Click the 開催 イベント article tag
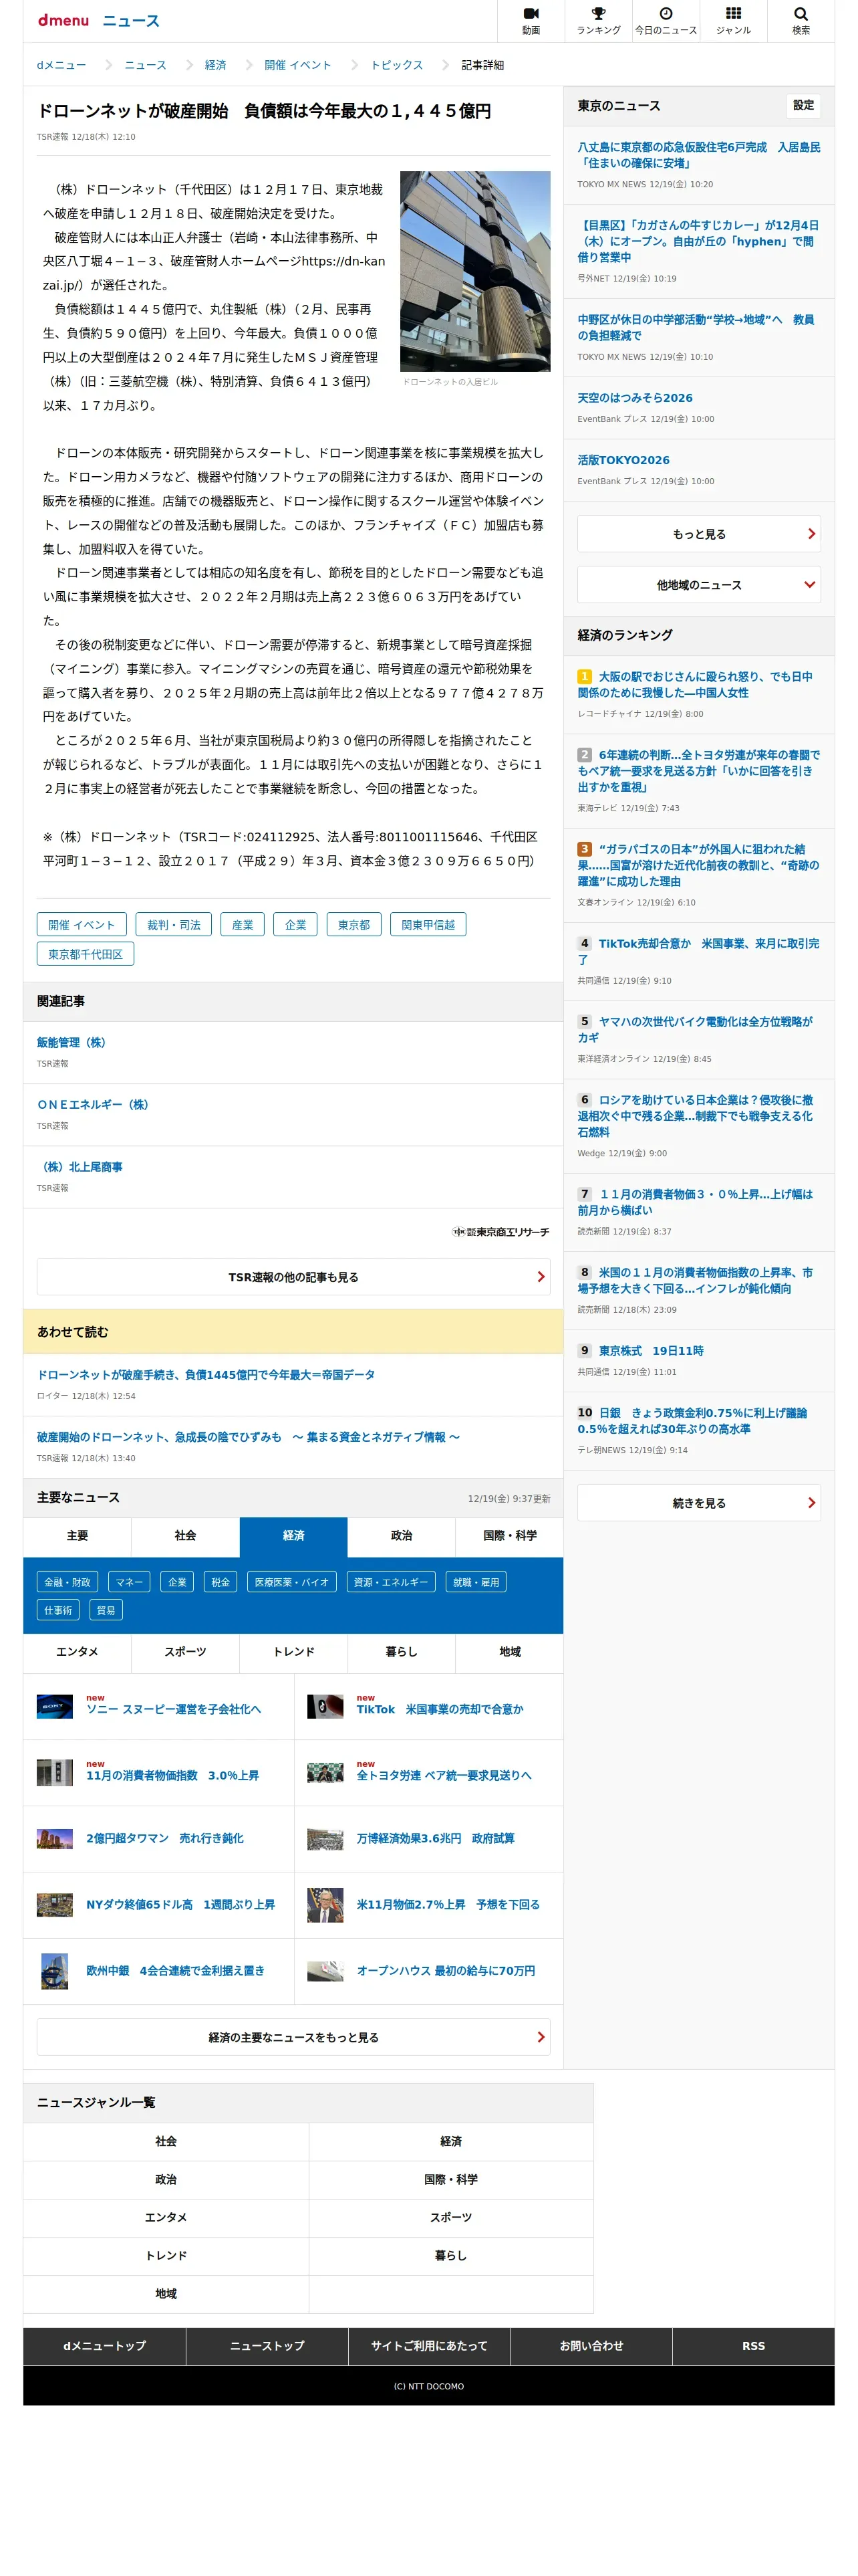Screen dimensions: 858x2576 [82, 925]
